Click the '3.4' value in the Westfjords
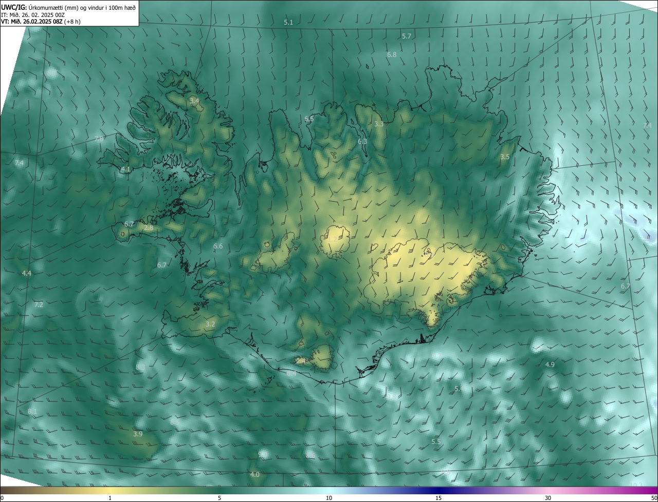Viewport: 658px width, 502px height. point(194,101)
